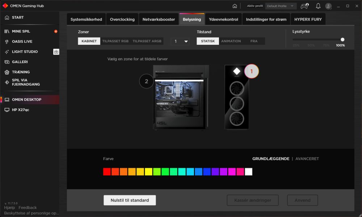Open the Belysning tab
This screenshot has height=217, width=362.
192,19
